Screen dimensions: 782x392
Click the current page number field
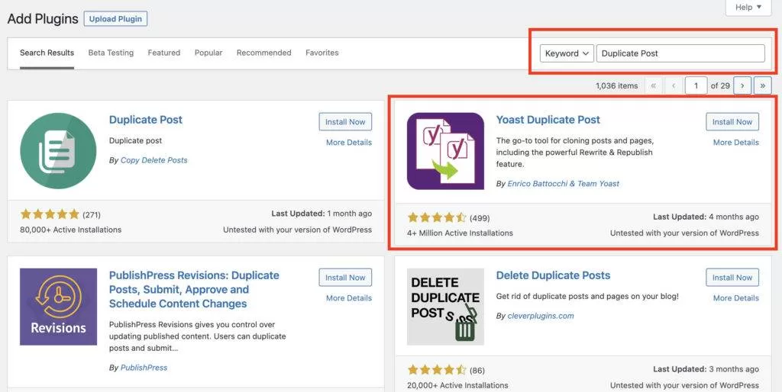696,86
